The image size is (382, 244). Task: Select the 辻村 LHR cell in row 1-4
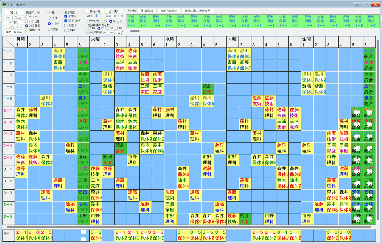[83, 89]
